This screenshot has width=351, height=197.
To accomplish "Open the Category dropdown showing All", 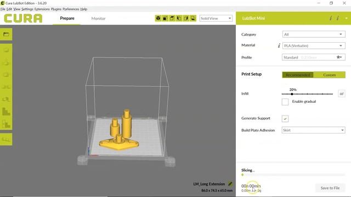I will point(314,34).
